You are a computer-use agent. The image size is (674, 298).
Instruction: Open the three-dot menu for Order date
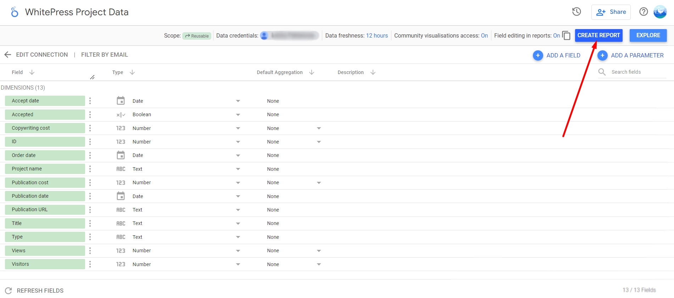(x=90, y=155)
